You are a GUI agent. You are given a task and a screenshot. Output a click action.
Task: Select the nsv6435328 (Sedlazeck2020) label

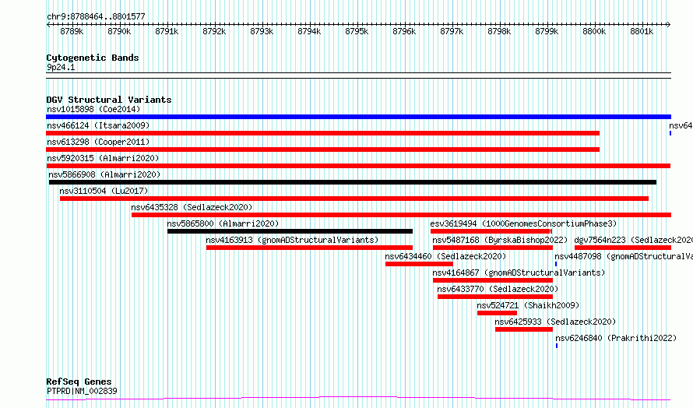pos(192,207)
